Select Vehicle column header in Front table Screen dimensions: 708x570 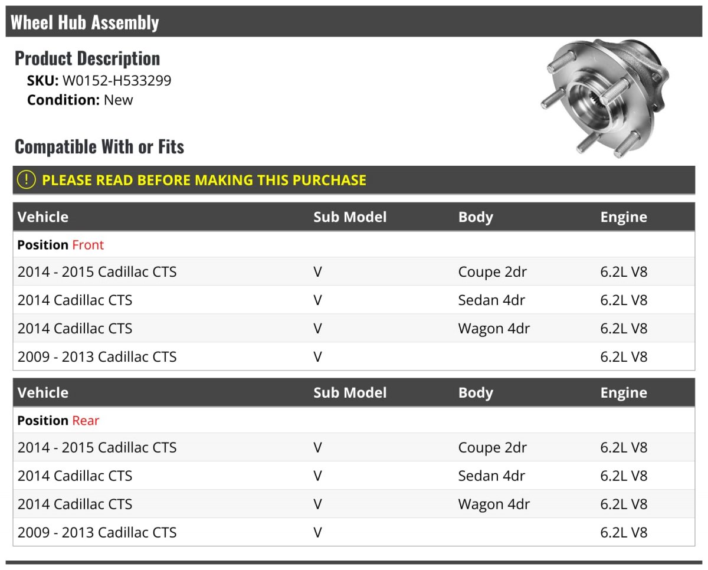tap(43, 217)
